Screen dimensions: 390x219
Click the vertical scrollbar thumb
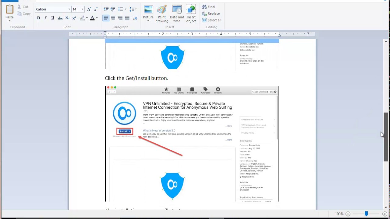click(x=386, y=137)
